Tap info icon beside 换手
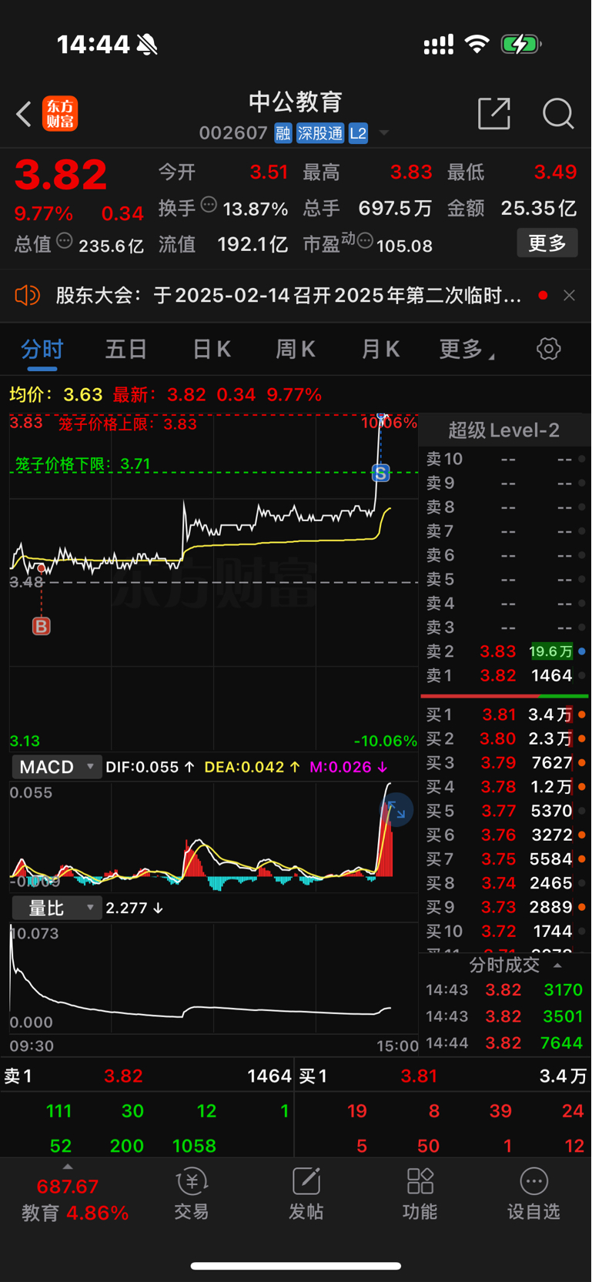This screenshot has height=1282, width=592. 209,205
